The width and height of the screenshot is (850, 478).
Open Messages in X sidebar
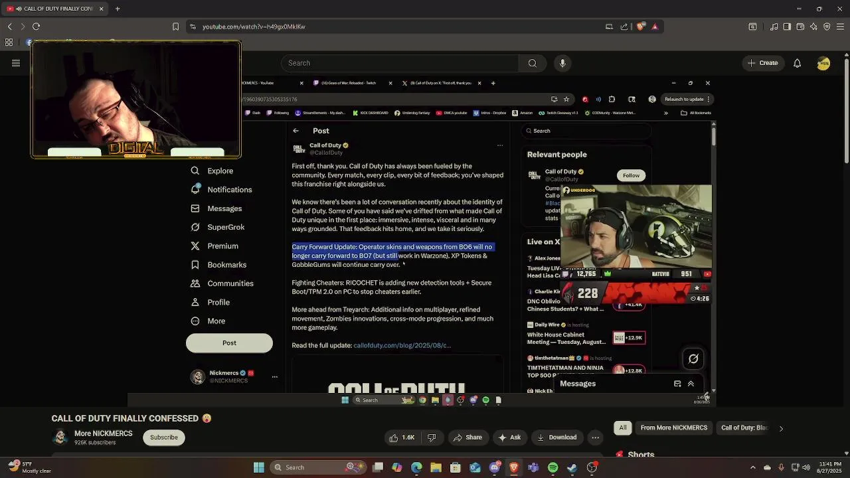click(x=216, y=208)
